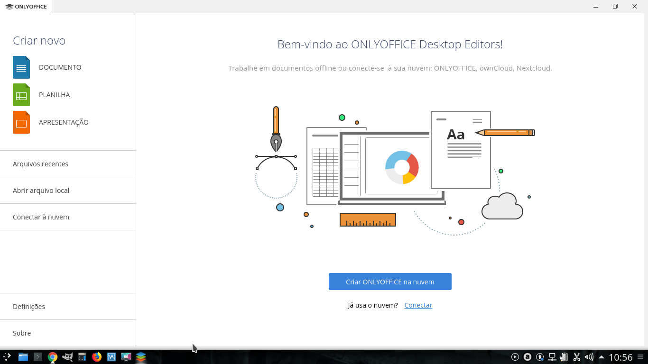Viewport: 648px width, 364px height.
Task: Minimize the ONLYOFFICE window
Action: [596, 7]
